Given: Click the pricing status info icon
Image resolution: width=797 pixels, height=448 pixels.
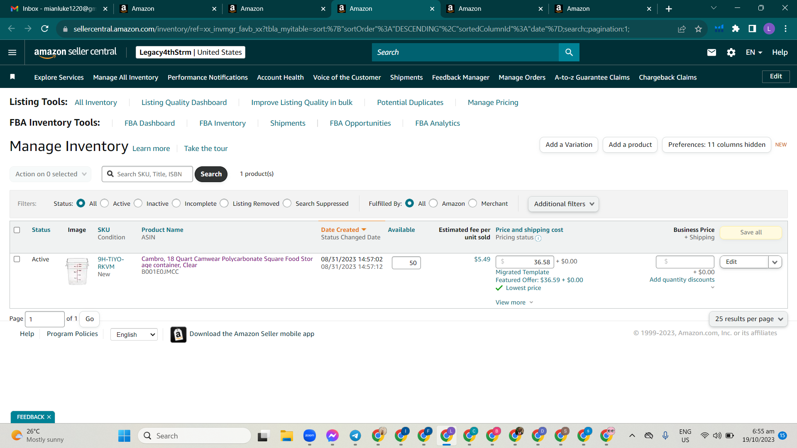Looking at the screenshot, I should tap(538, 238).
